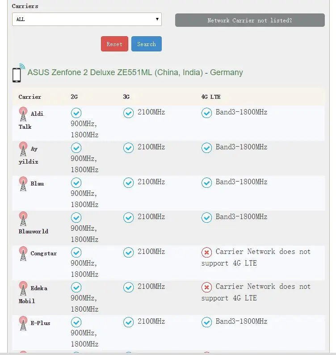Click the Edeka Mobil carrier name

pos(33,295)
